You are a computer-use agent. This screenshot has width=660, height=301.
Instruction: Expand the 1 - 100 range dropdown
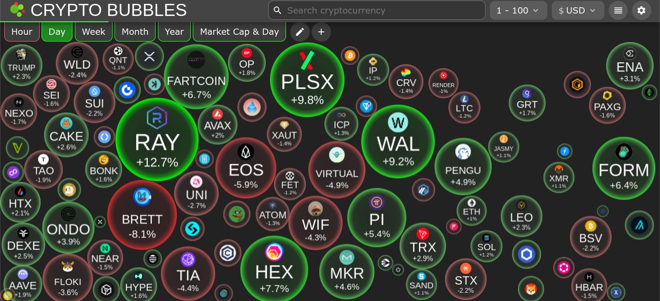pos(518,10)
